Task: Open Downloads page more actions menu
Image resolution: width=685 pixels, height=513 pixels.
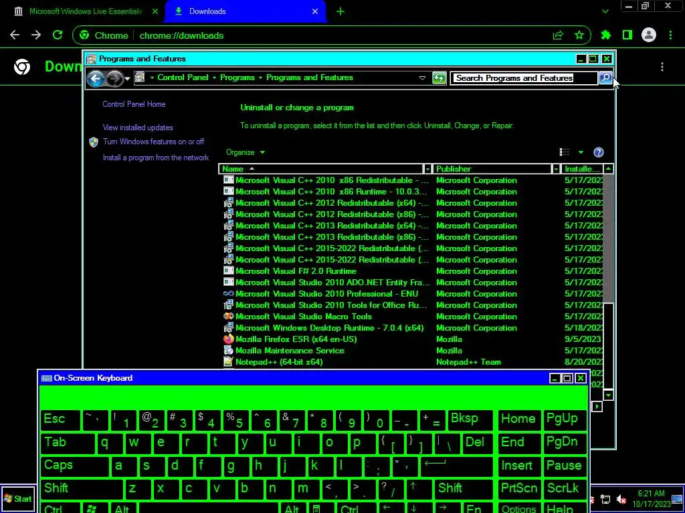Action: tap(662, 67)
